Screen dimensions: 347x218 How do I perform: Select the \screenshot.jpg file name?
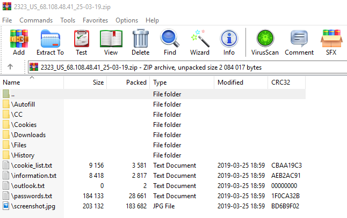click(33, 206)
